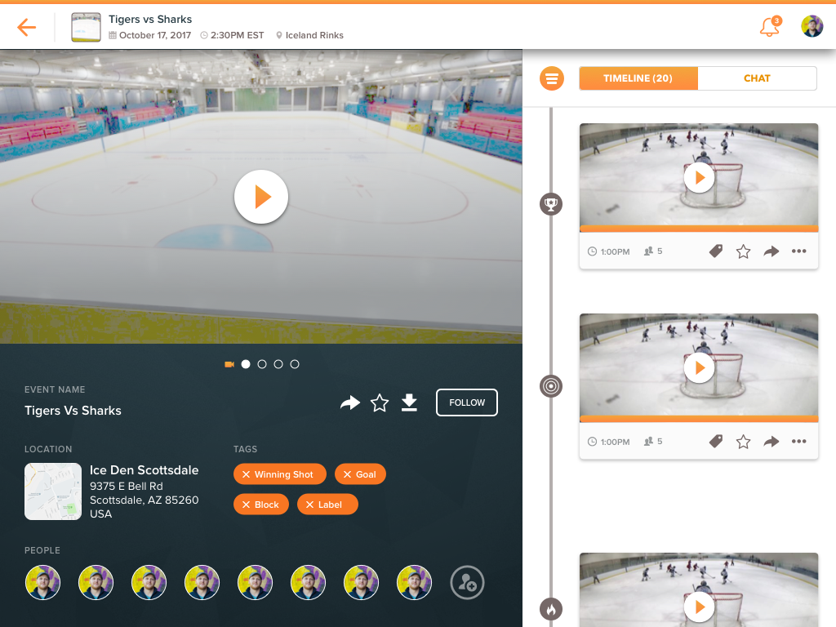The width and height of the screenshot is (836, 627).
Task: Open more options on second clip
Action: pyautogui.click(x=798, y=442)
